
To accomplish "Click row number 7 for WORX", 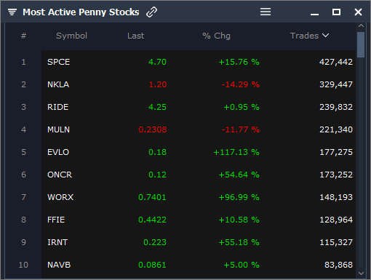I will point(23,197).
